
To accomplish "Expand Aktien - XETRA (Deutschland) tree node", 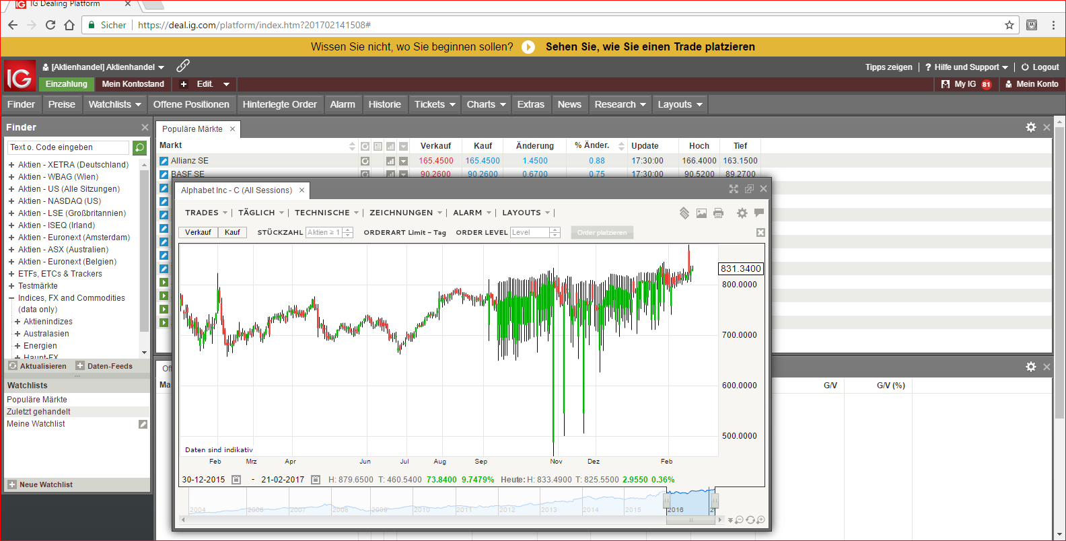I will (x=11, y=165).
